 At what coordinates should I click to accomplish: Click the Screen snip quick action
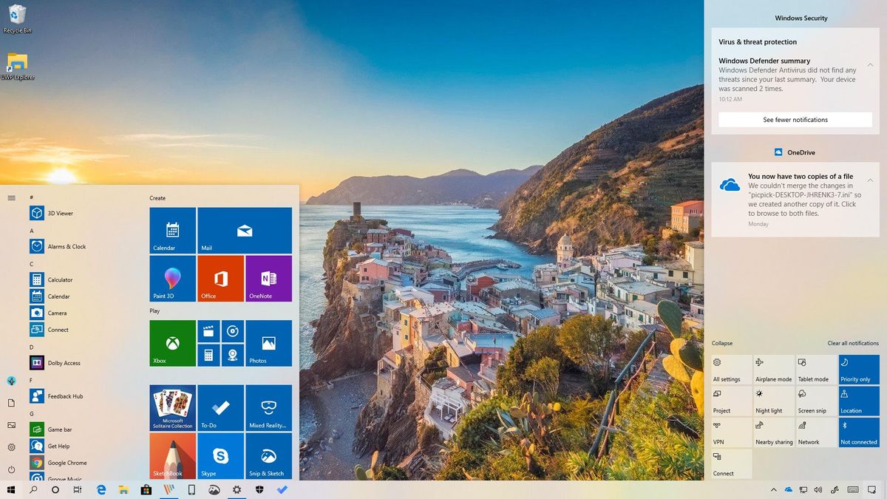pyautogui.click(x=817, y=401)
